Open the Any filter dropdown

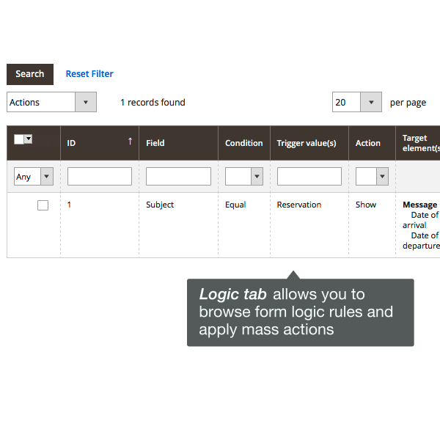tap(34, 177)
